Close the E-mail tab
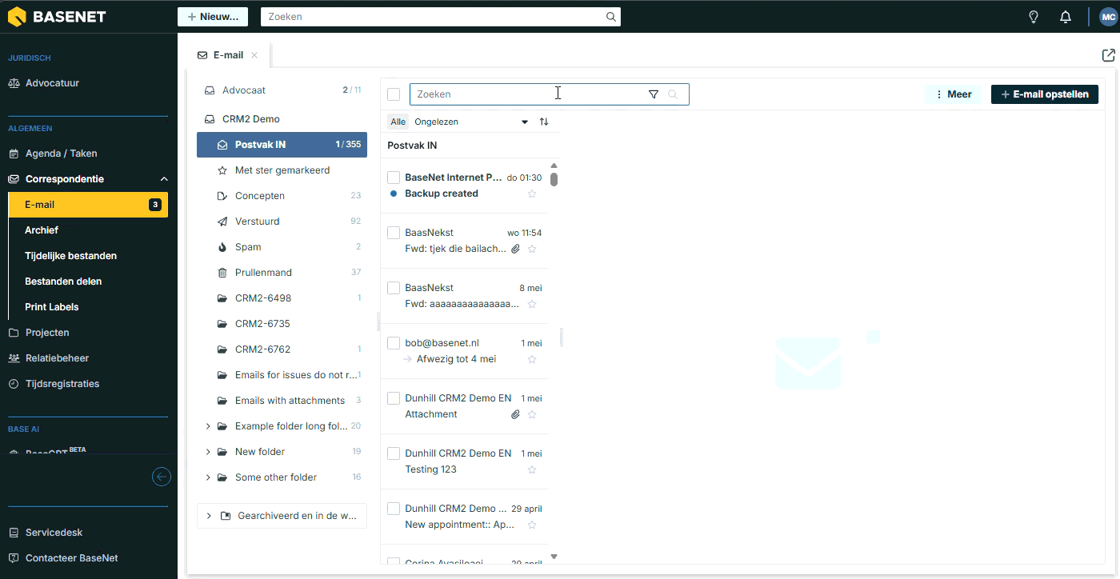This screenshot has width=1120, height=579. pos(254,55)
